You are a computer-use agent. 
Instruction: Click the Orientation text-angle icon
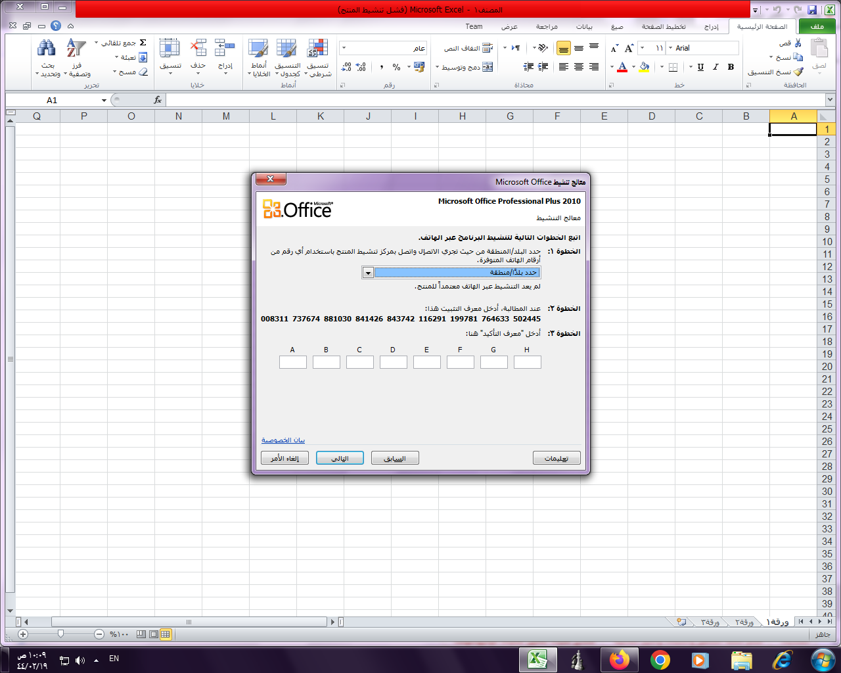point(541,48)
